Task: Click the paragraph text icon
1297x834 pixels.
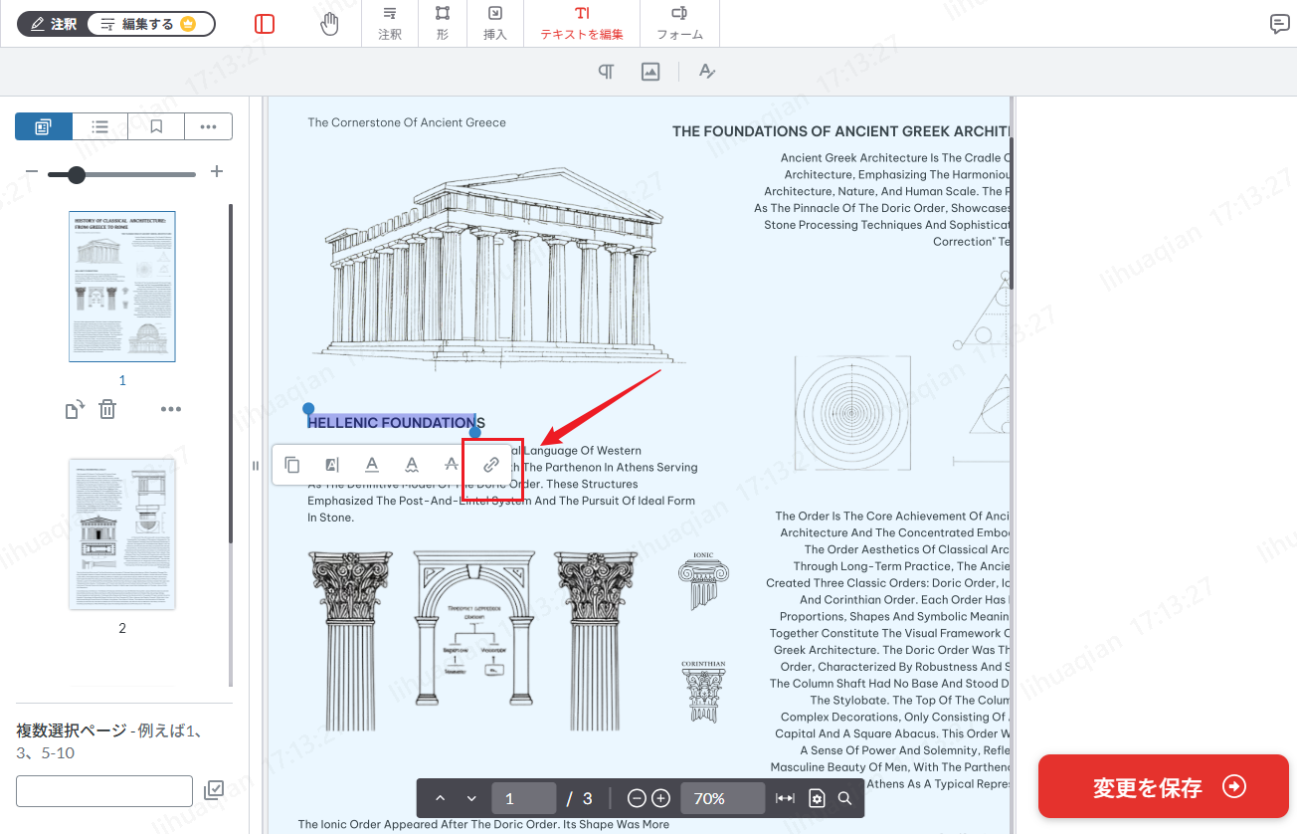Action: [606, 72]
